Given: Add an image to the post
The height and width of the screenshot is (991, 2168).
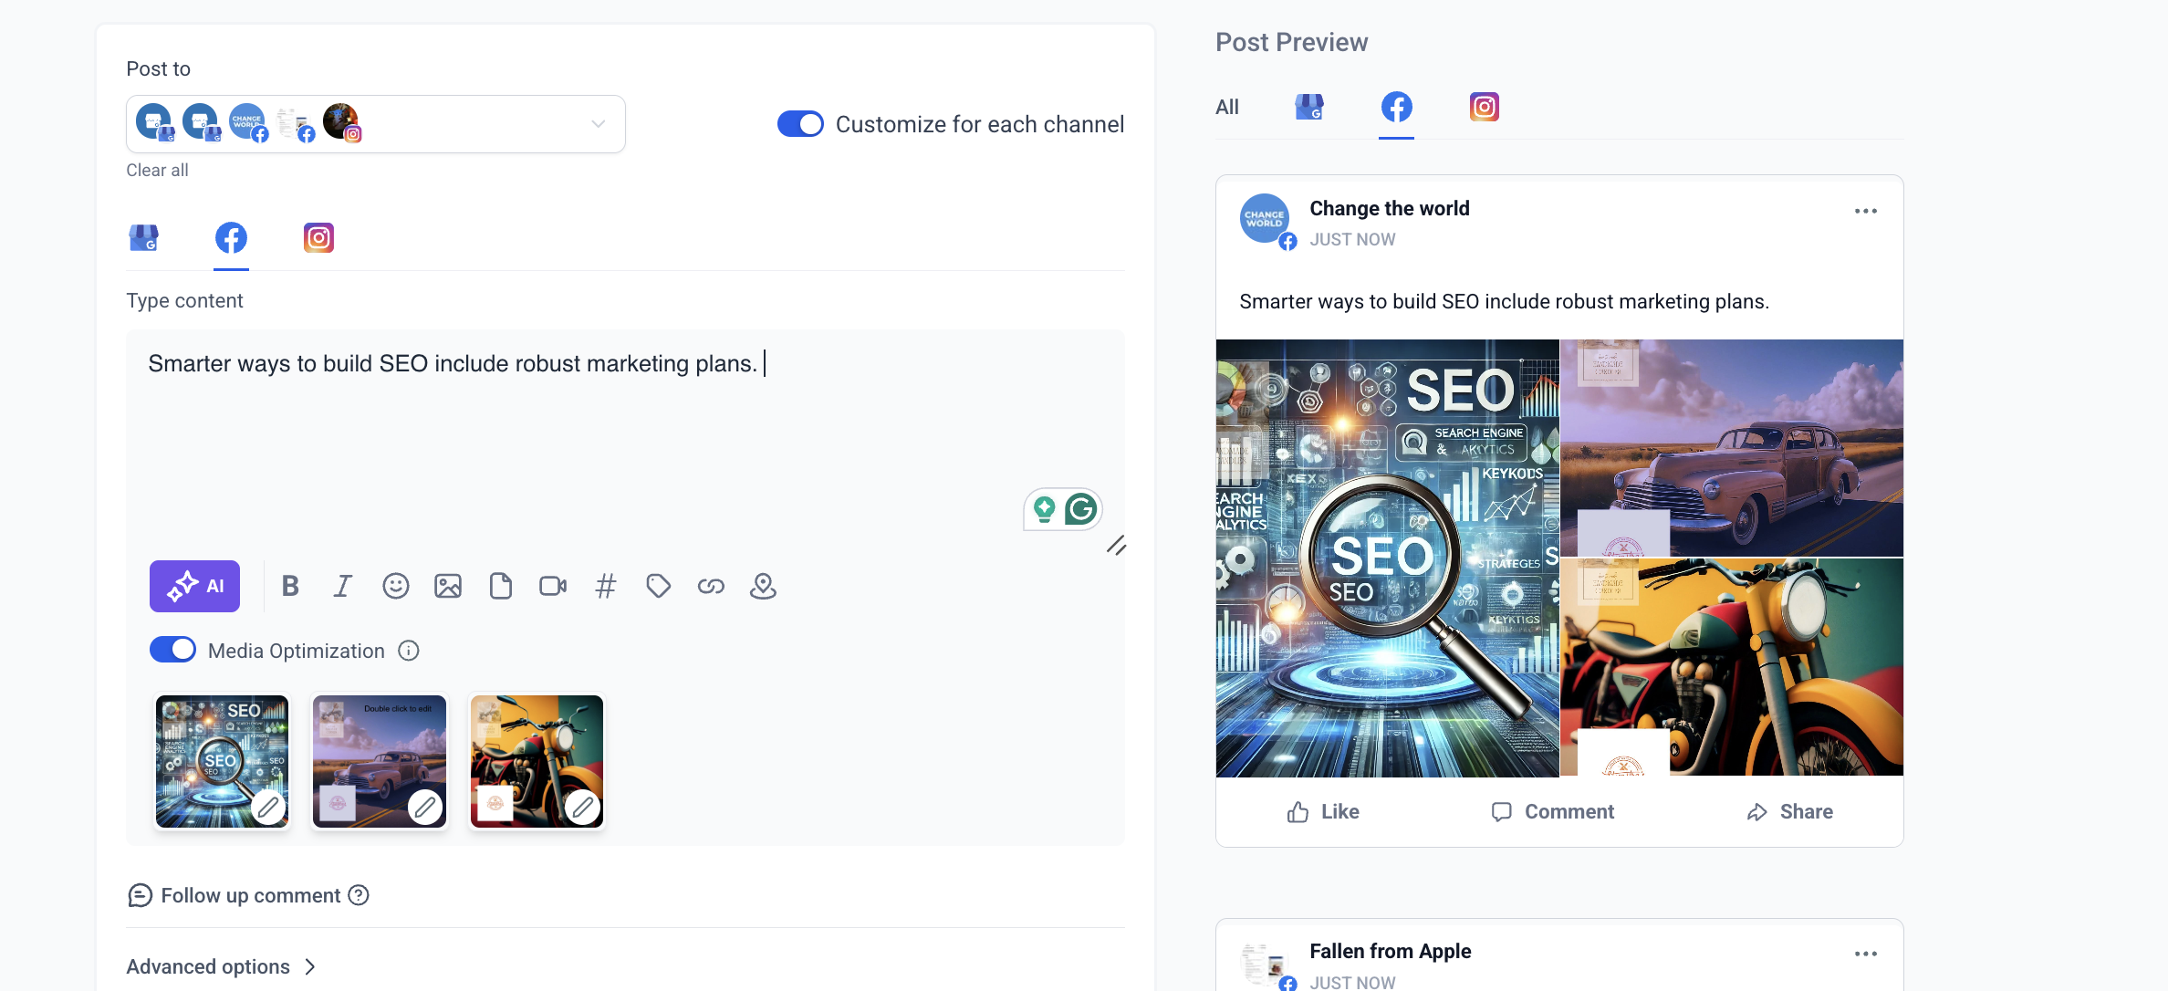Looking at the screenshot, I should 447,586.
